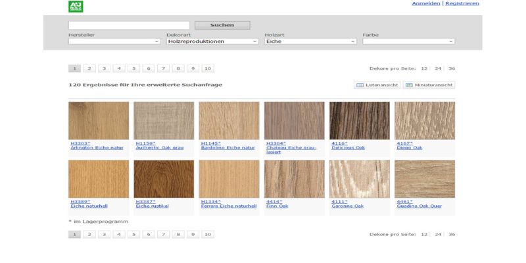The height and width of the screenshot is (263, 526).
Task: Switch to Listenansicht view
Action: pos(377,85)
